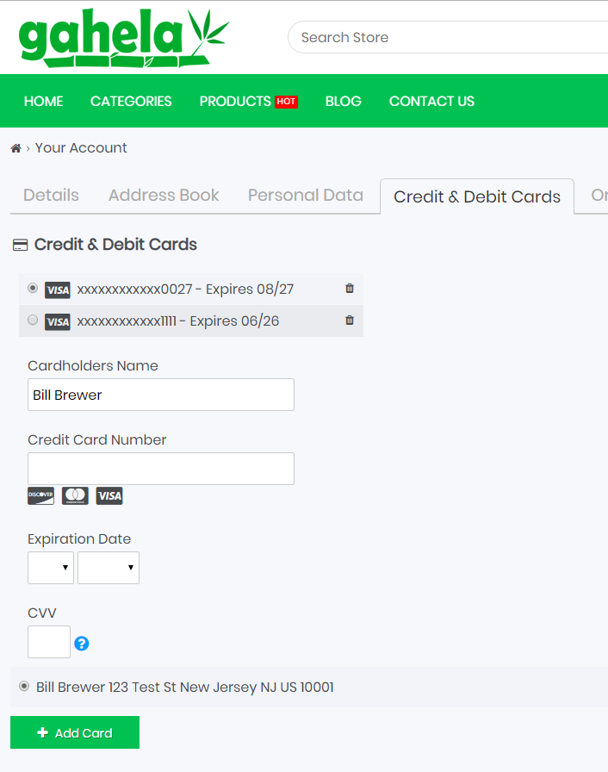Click the gahela store logo
608x772 pixels.
coord(123,38)
